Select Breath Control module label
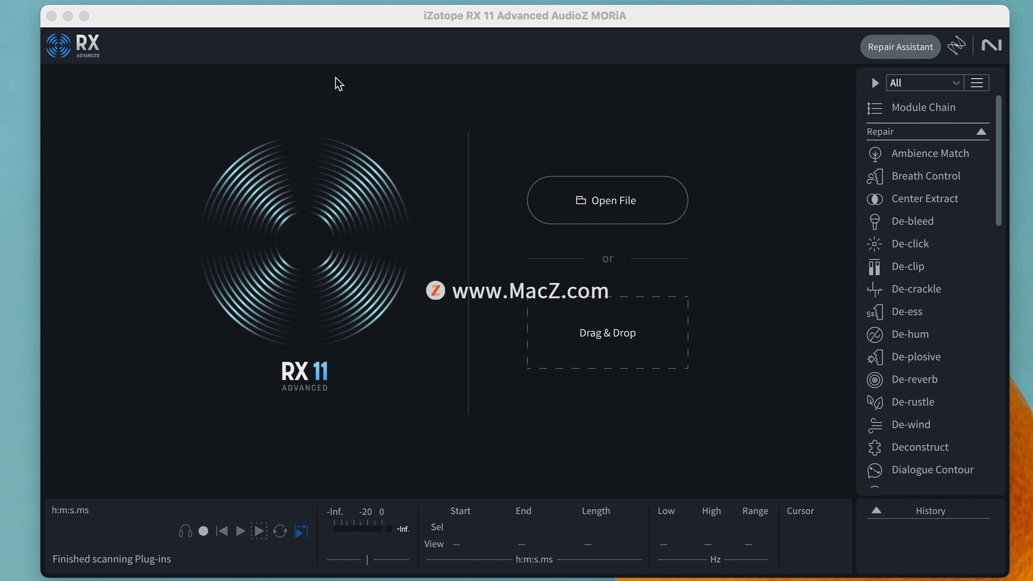The height and width of the screenshot is (581, 1033). click(925, 176)
